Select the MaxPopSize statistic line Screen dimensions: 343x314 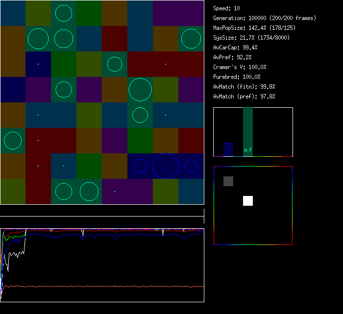click(254, 28)
